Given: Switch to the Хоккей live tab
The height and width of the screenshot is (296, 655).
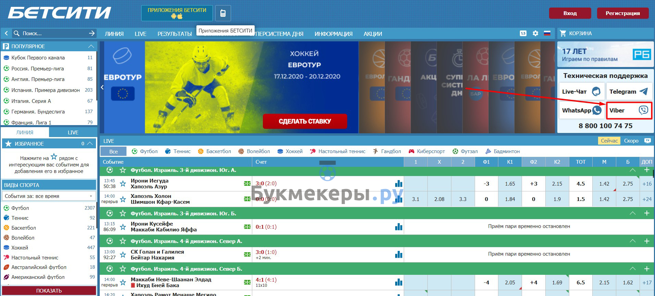Looking at the screenshot, I should coord(290,151).
